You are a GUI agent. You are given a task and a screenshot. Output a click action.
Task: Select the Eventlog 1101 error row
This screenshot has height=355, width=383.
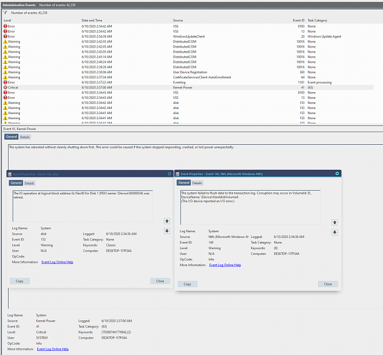coord(188,82)
